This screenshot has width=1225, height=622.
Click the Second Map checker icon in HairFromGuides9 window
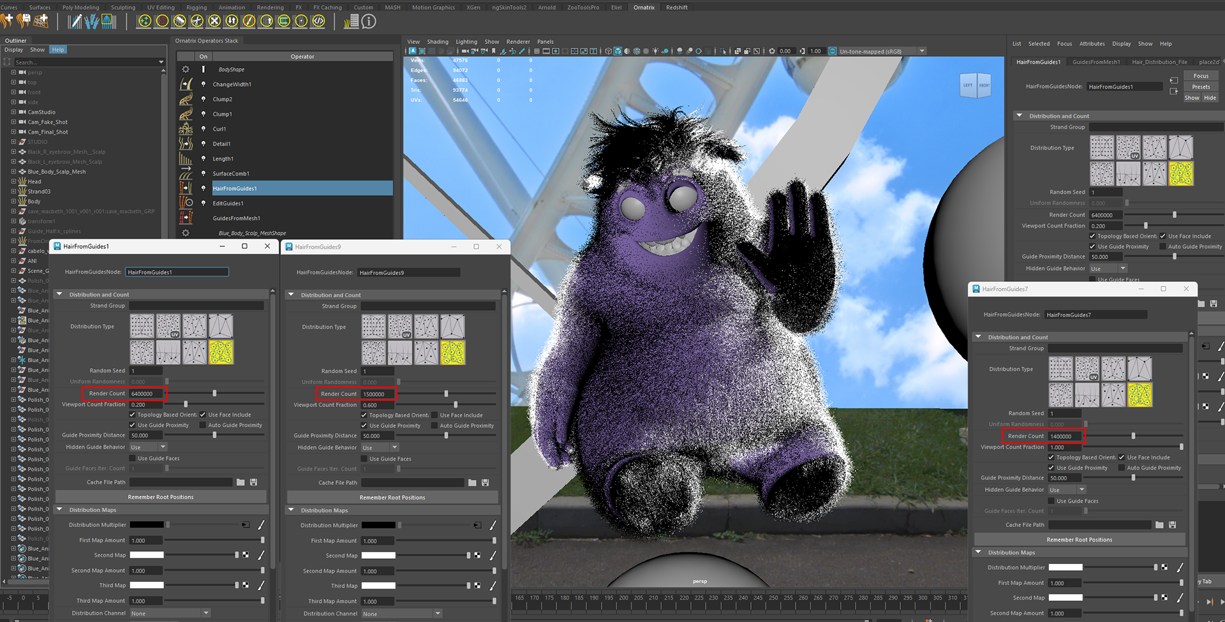coord(477,556)
